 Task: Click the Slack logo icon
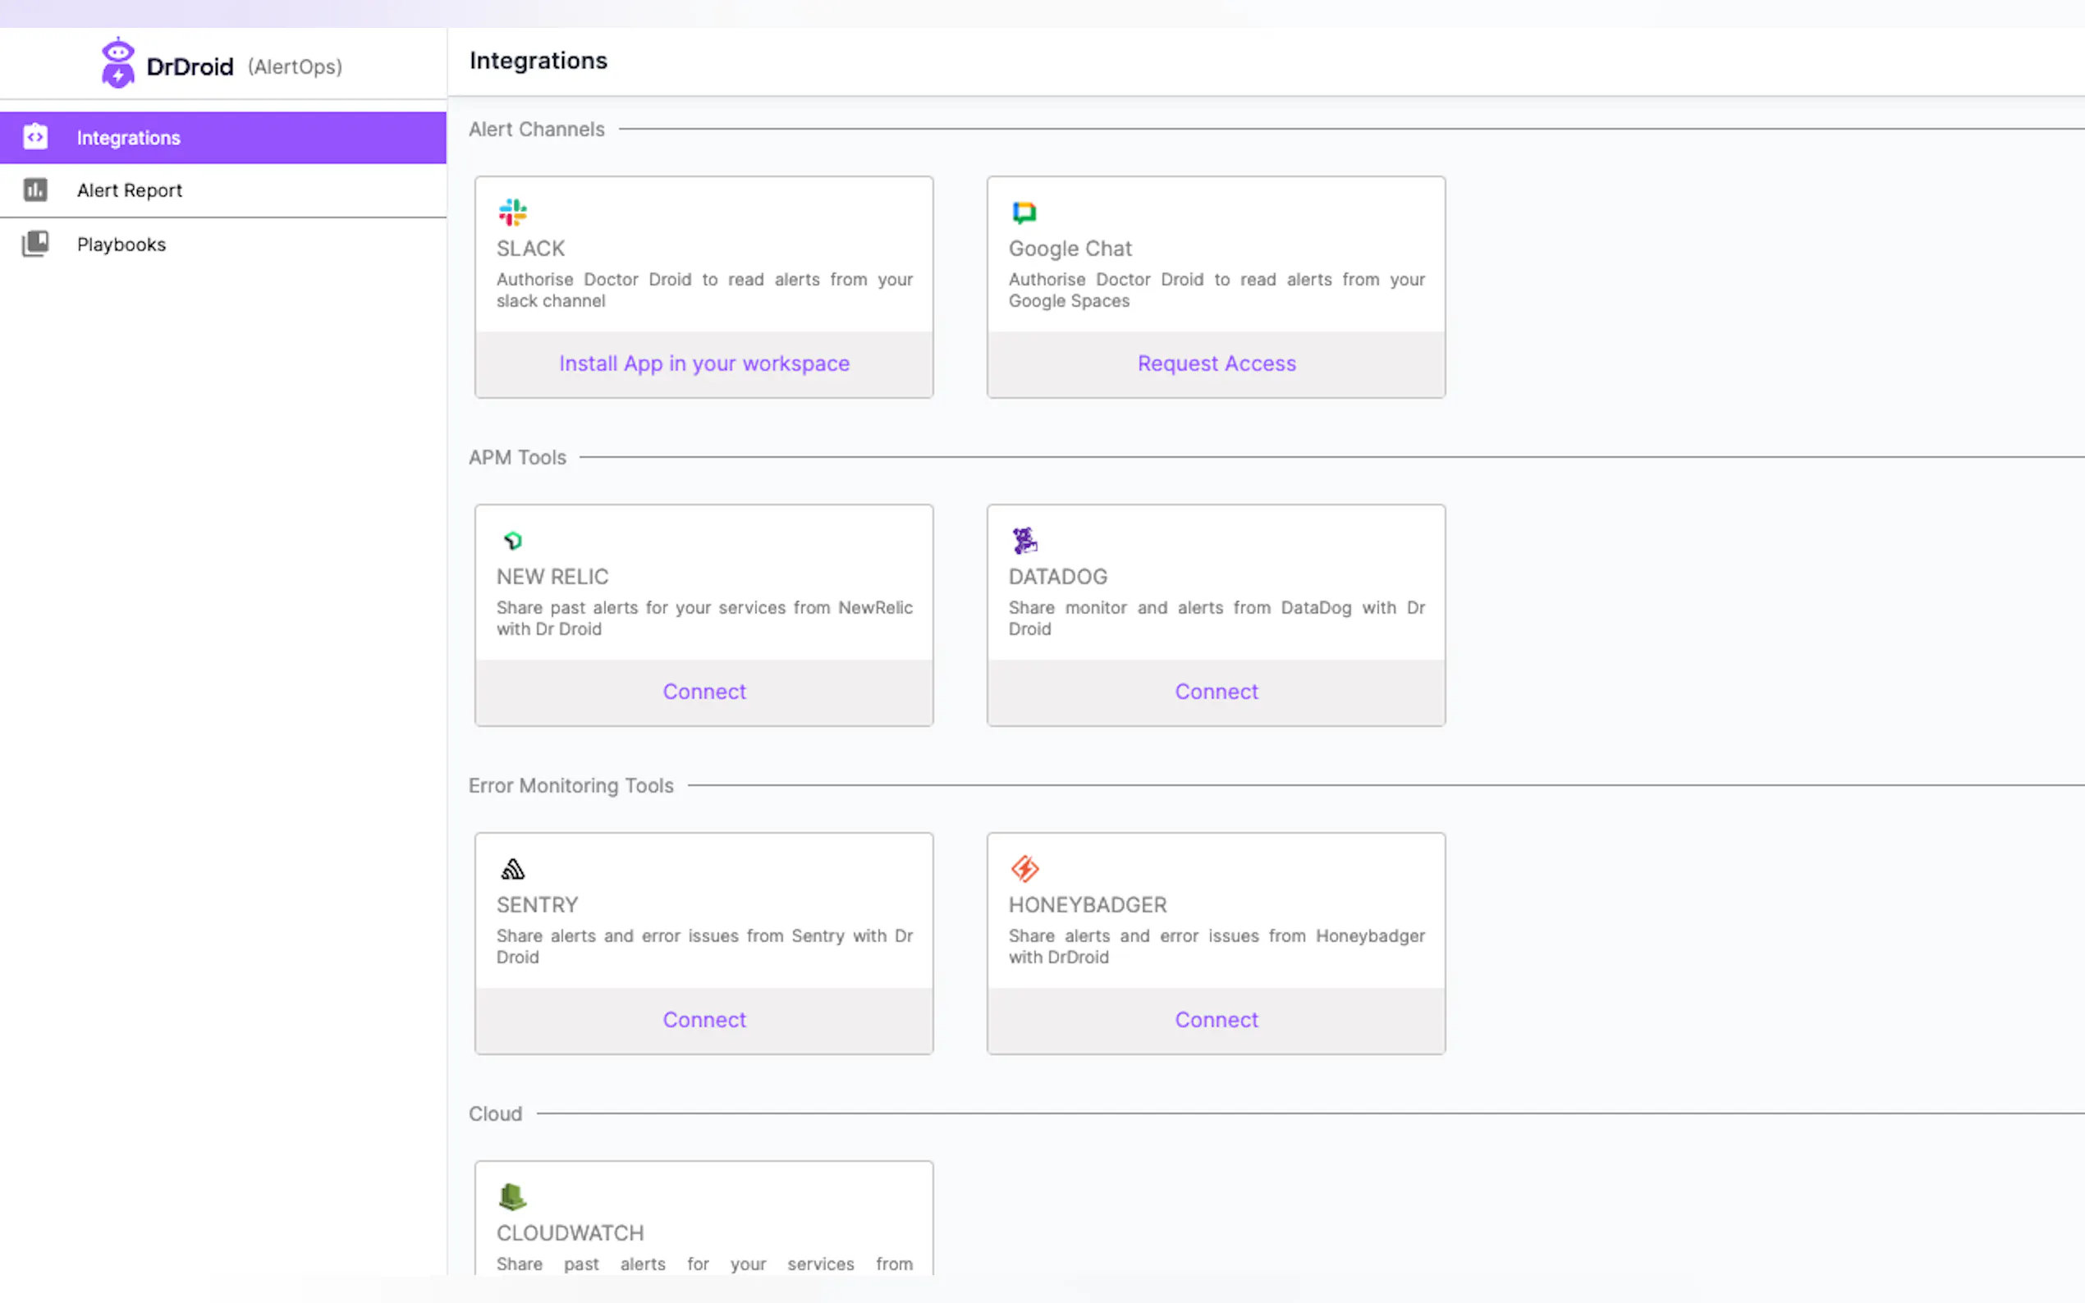pos(513,212)
